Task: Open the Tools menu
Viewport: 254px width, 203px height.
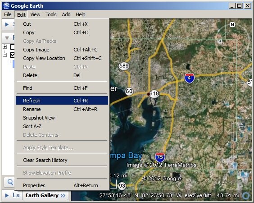Action: (51, 14)
